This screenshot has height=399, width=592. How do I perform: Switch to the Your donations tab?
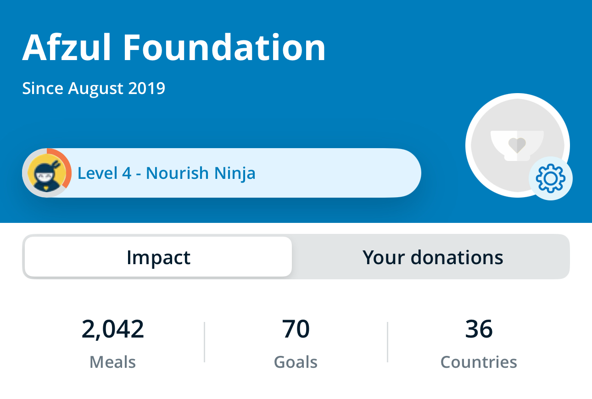433,257
